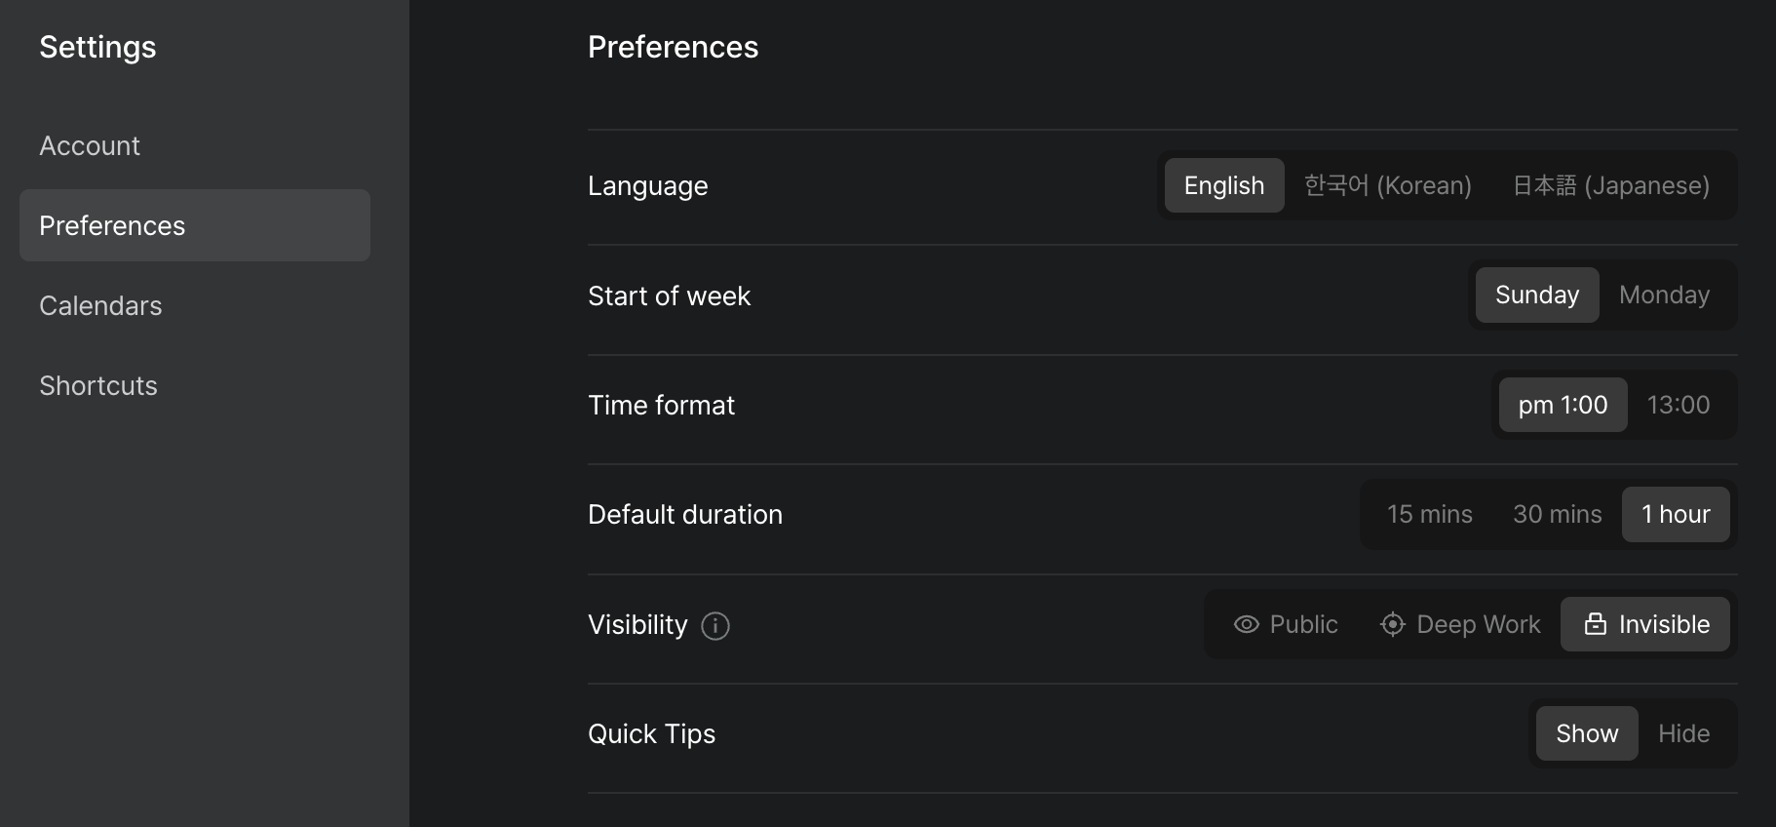Set start of week to Sunday
This screenshot has width=1776, height=827.
click(1537, 295)
